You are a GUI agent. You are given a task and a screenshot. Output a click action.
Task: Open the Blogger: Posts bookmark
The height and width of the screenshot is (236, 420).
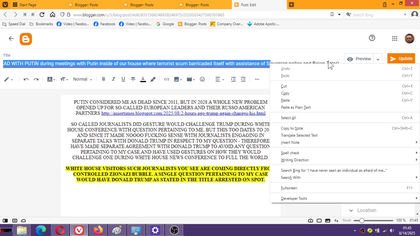click(x=192, y=24)
